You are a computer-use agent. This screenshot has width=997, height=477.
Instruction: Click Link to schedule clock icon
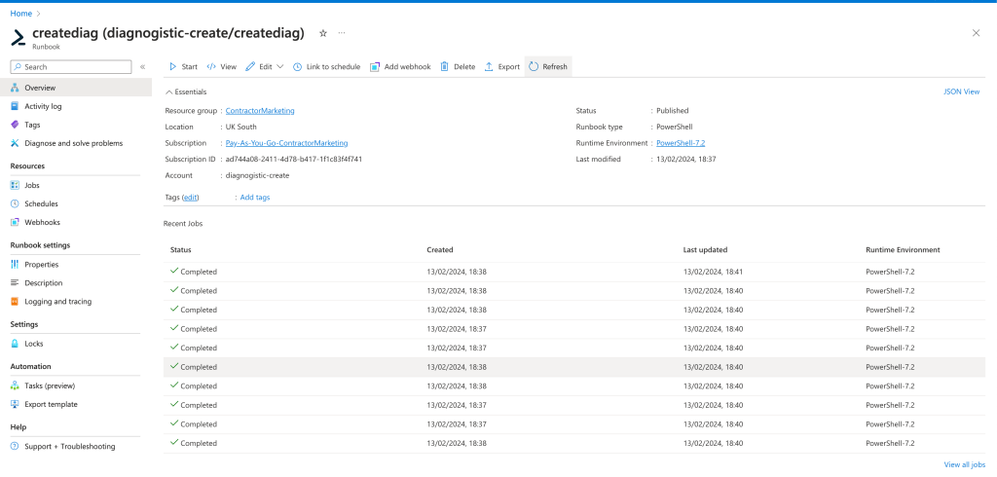298,67
